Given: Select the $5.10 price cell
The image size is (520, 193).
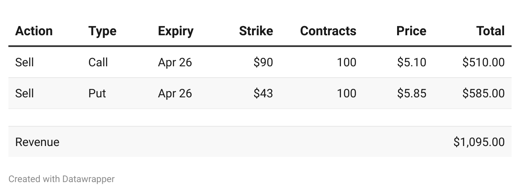Looking at the screenshot, I should click(412, 63).
